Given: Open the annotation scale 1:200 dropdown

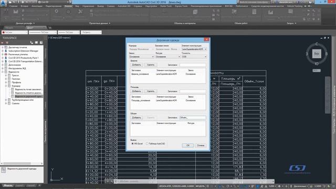Looking at the screenshot, I should click(272, 186).
